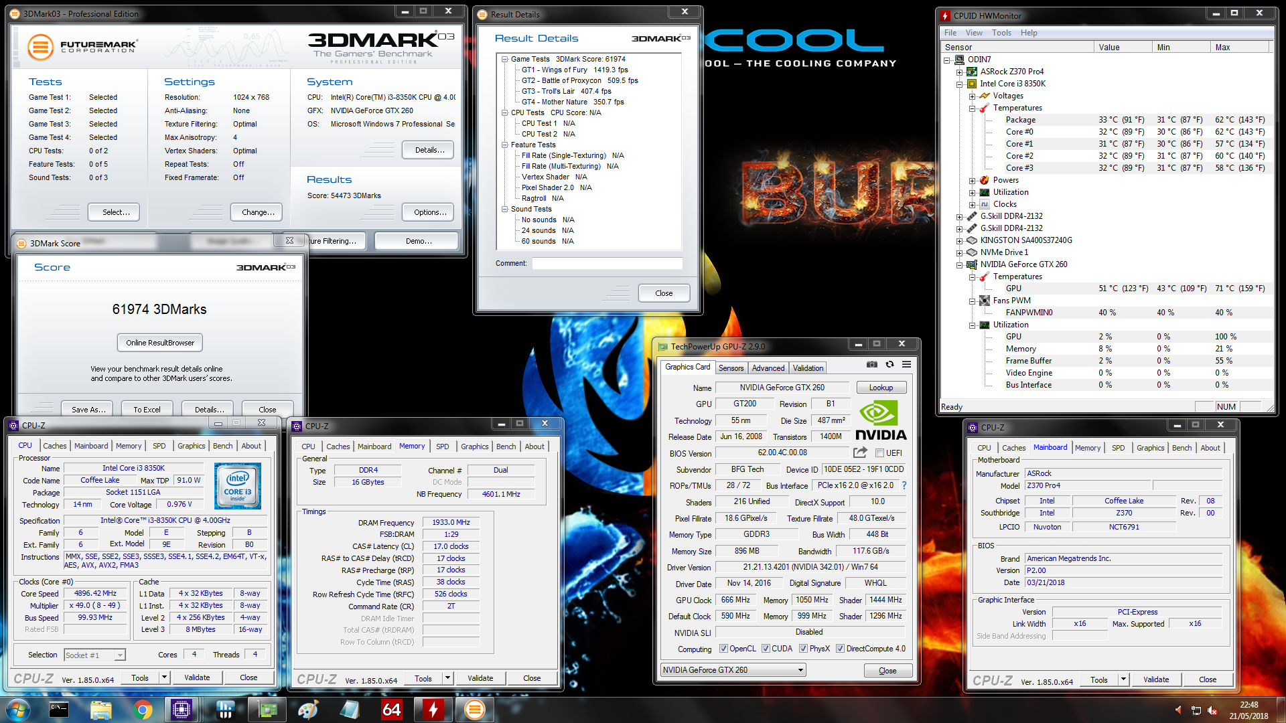Viewport: 1286px width, 723px height.
Task: Click the KINGSTON SA400S37240G drive icon
Action: coord(972,240)
